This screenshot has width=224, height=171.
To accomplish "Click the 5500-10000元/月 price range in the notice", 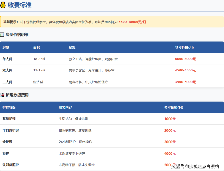I will (132, 22).
